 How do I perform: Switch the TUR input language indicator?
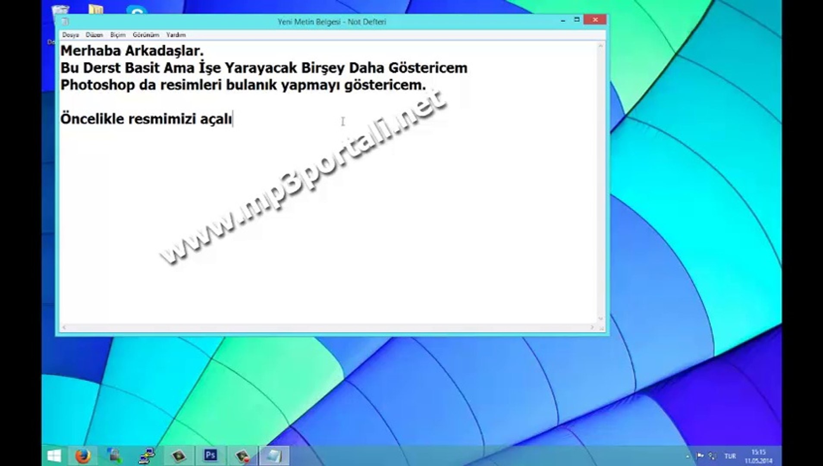pos(730,456)
